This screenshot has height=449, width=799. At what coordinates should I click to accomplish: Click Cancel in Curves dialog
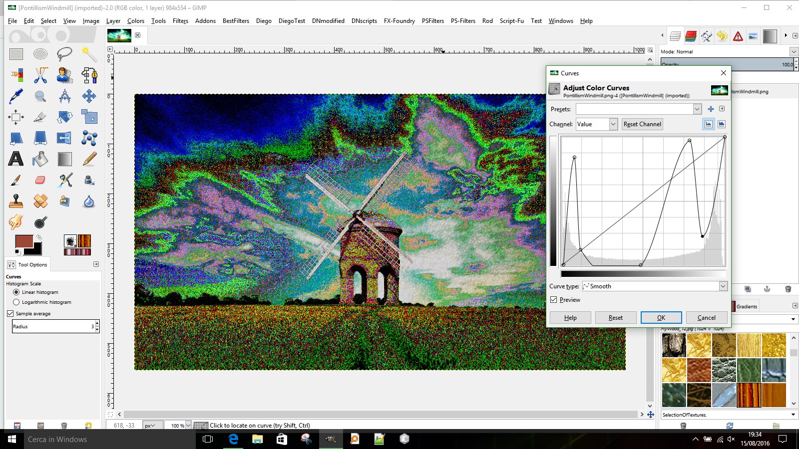(x=707, y=318)
